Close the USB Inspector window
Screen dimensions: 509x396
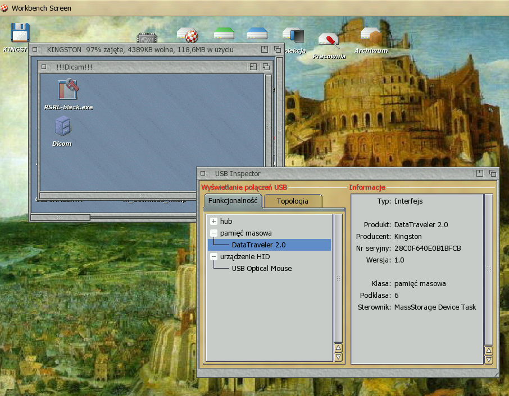[x=203, y=173]
